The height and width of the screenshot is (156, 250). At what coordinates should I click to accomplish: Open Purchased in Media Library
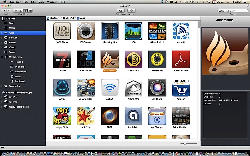pyautogui.click(x=20, y=81)
